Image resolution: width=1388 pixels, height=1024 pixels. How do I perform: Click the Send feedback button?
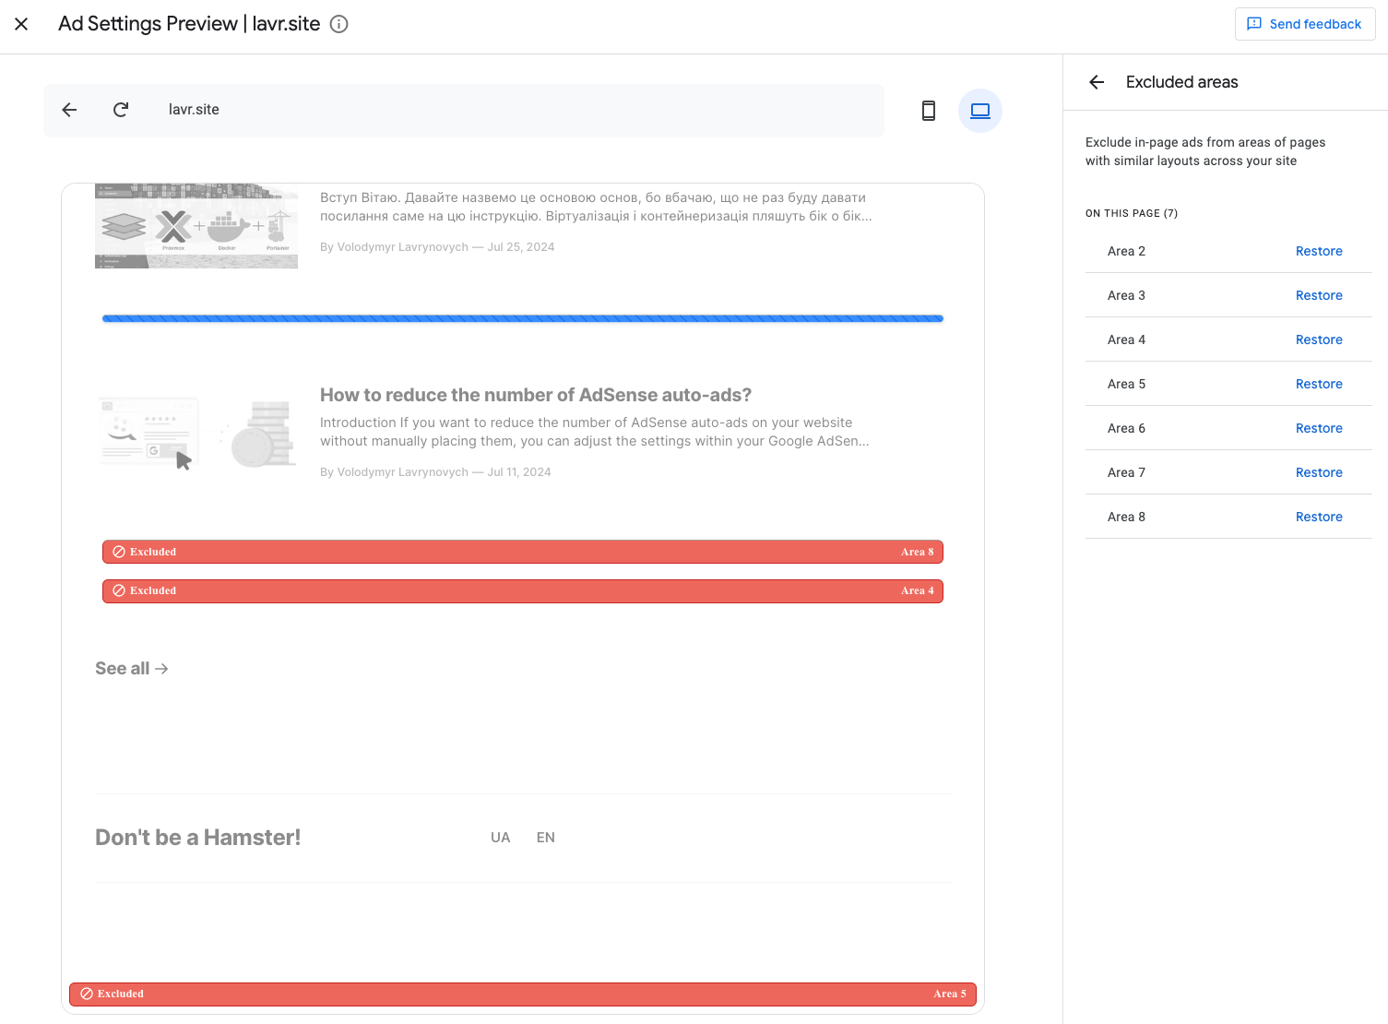(1304, 24)
